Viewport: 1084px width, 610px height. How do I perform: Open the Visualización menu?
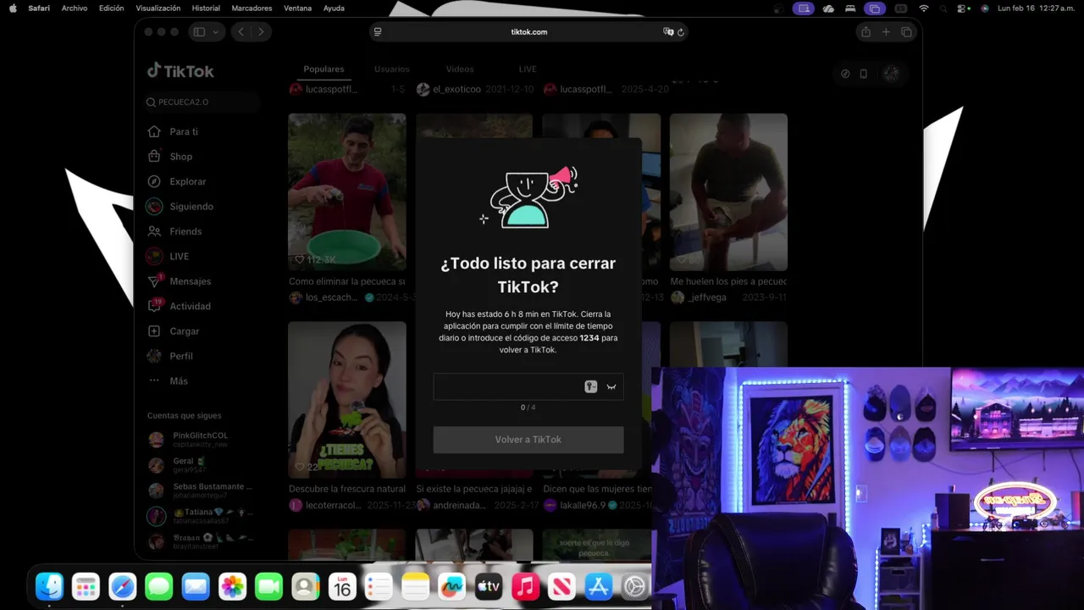pos(158,8)
